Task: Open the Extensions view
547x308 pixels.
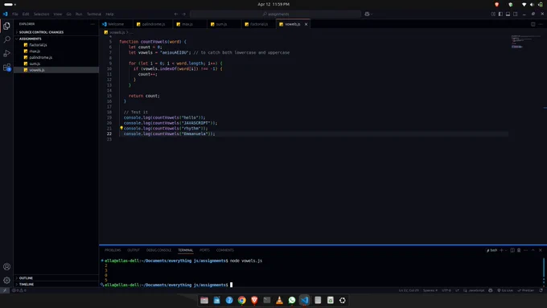Action: tap(6, 68)
